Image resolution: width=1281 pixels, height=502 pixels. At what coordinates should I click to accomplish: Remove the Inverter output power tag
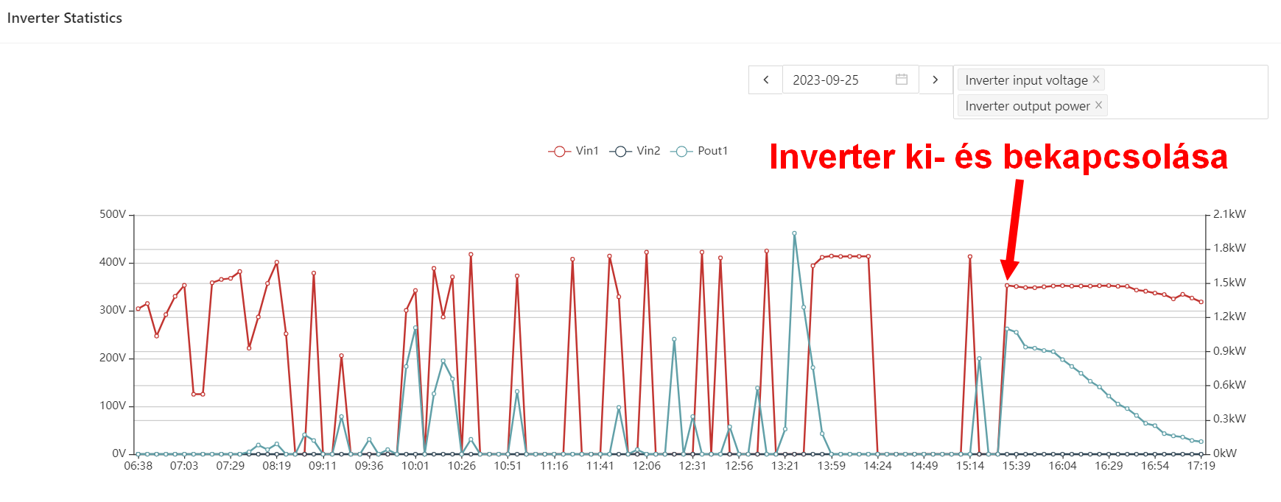(1098, 105)
